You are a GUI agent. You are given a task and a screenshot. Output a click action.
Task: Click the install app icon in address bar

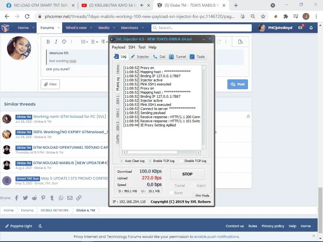coord(243,16)
